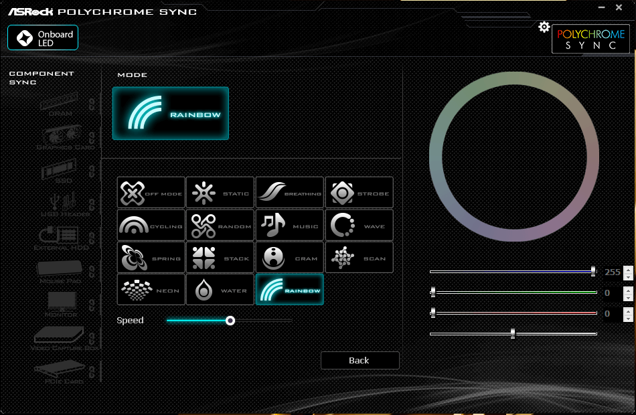636x415 pixels.
Task: Select the Breathing lighting mode
Action: click(x=290, y=193)
